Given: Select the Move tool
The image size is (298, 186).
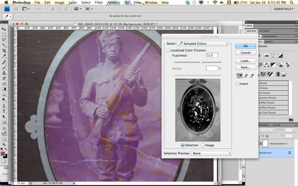Looking at the screenshot, I should click(4, 29).
